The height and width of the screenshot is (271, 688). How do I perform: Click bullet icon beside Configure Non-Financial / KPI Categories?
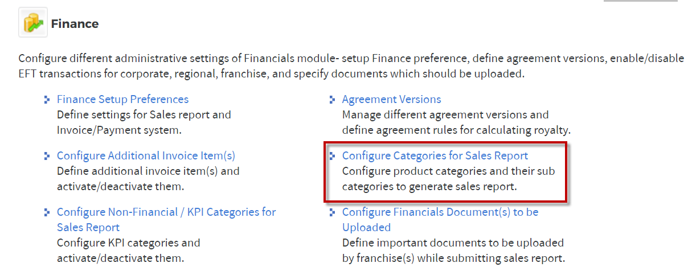click(47, 212)
